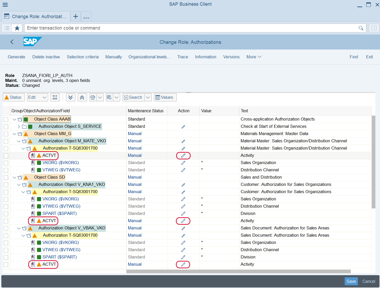Toggle the side panel icon beside the command field
380x288 pixels.
click(x=374, y=28)
